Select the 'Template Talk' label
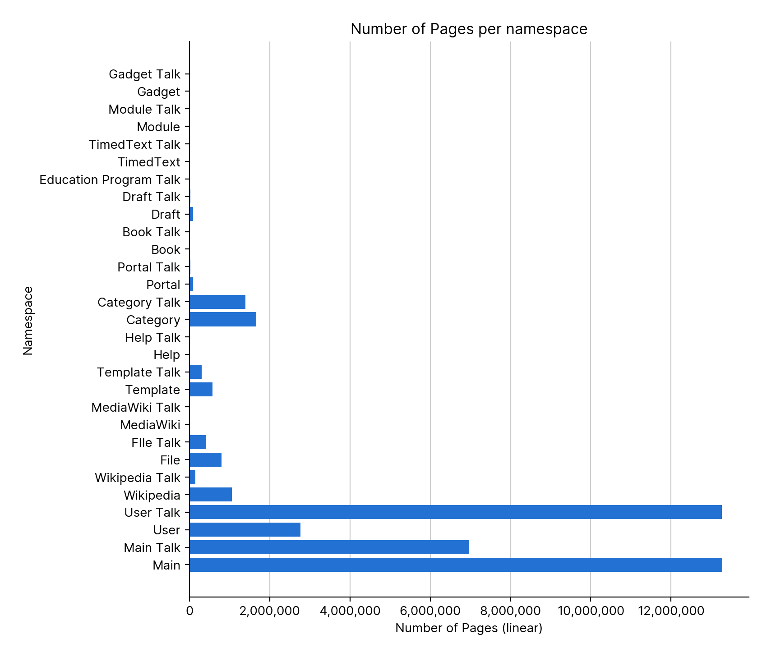 (139, 372)
